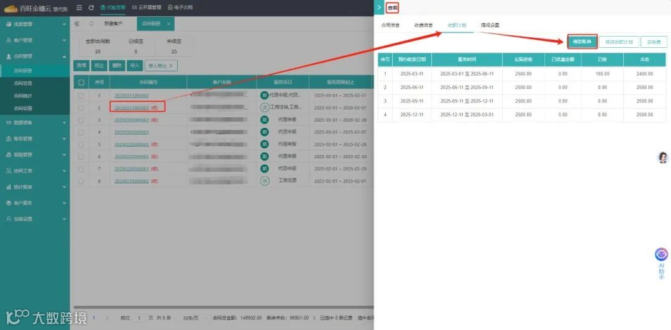Collapse tabs with the double-chevron icon

point(77,24)
